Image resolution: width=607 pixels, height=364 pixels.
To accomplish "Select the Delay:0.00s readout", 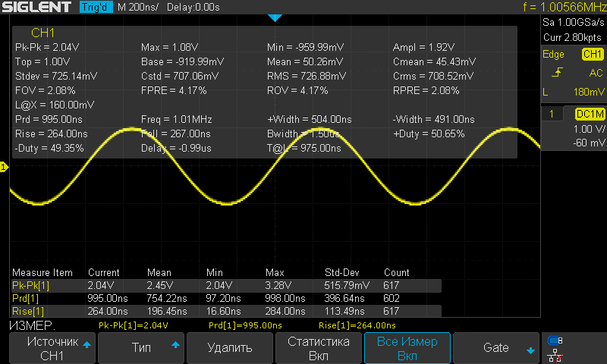I will point(193,8).
